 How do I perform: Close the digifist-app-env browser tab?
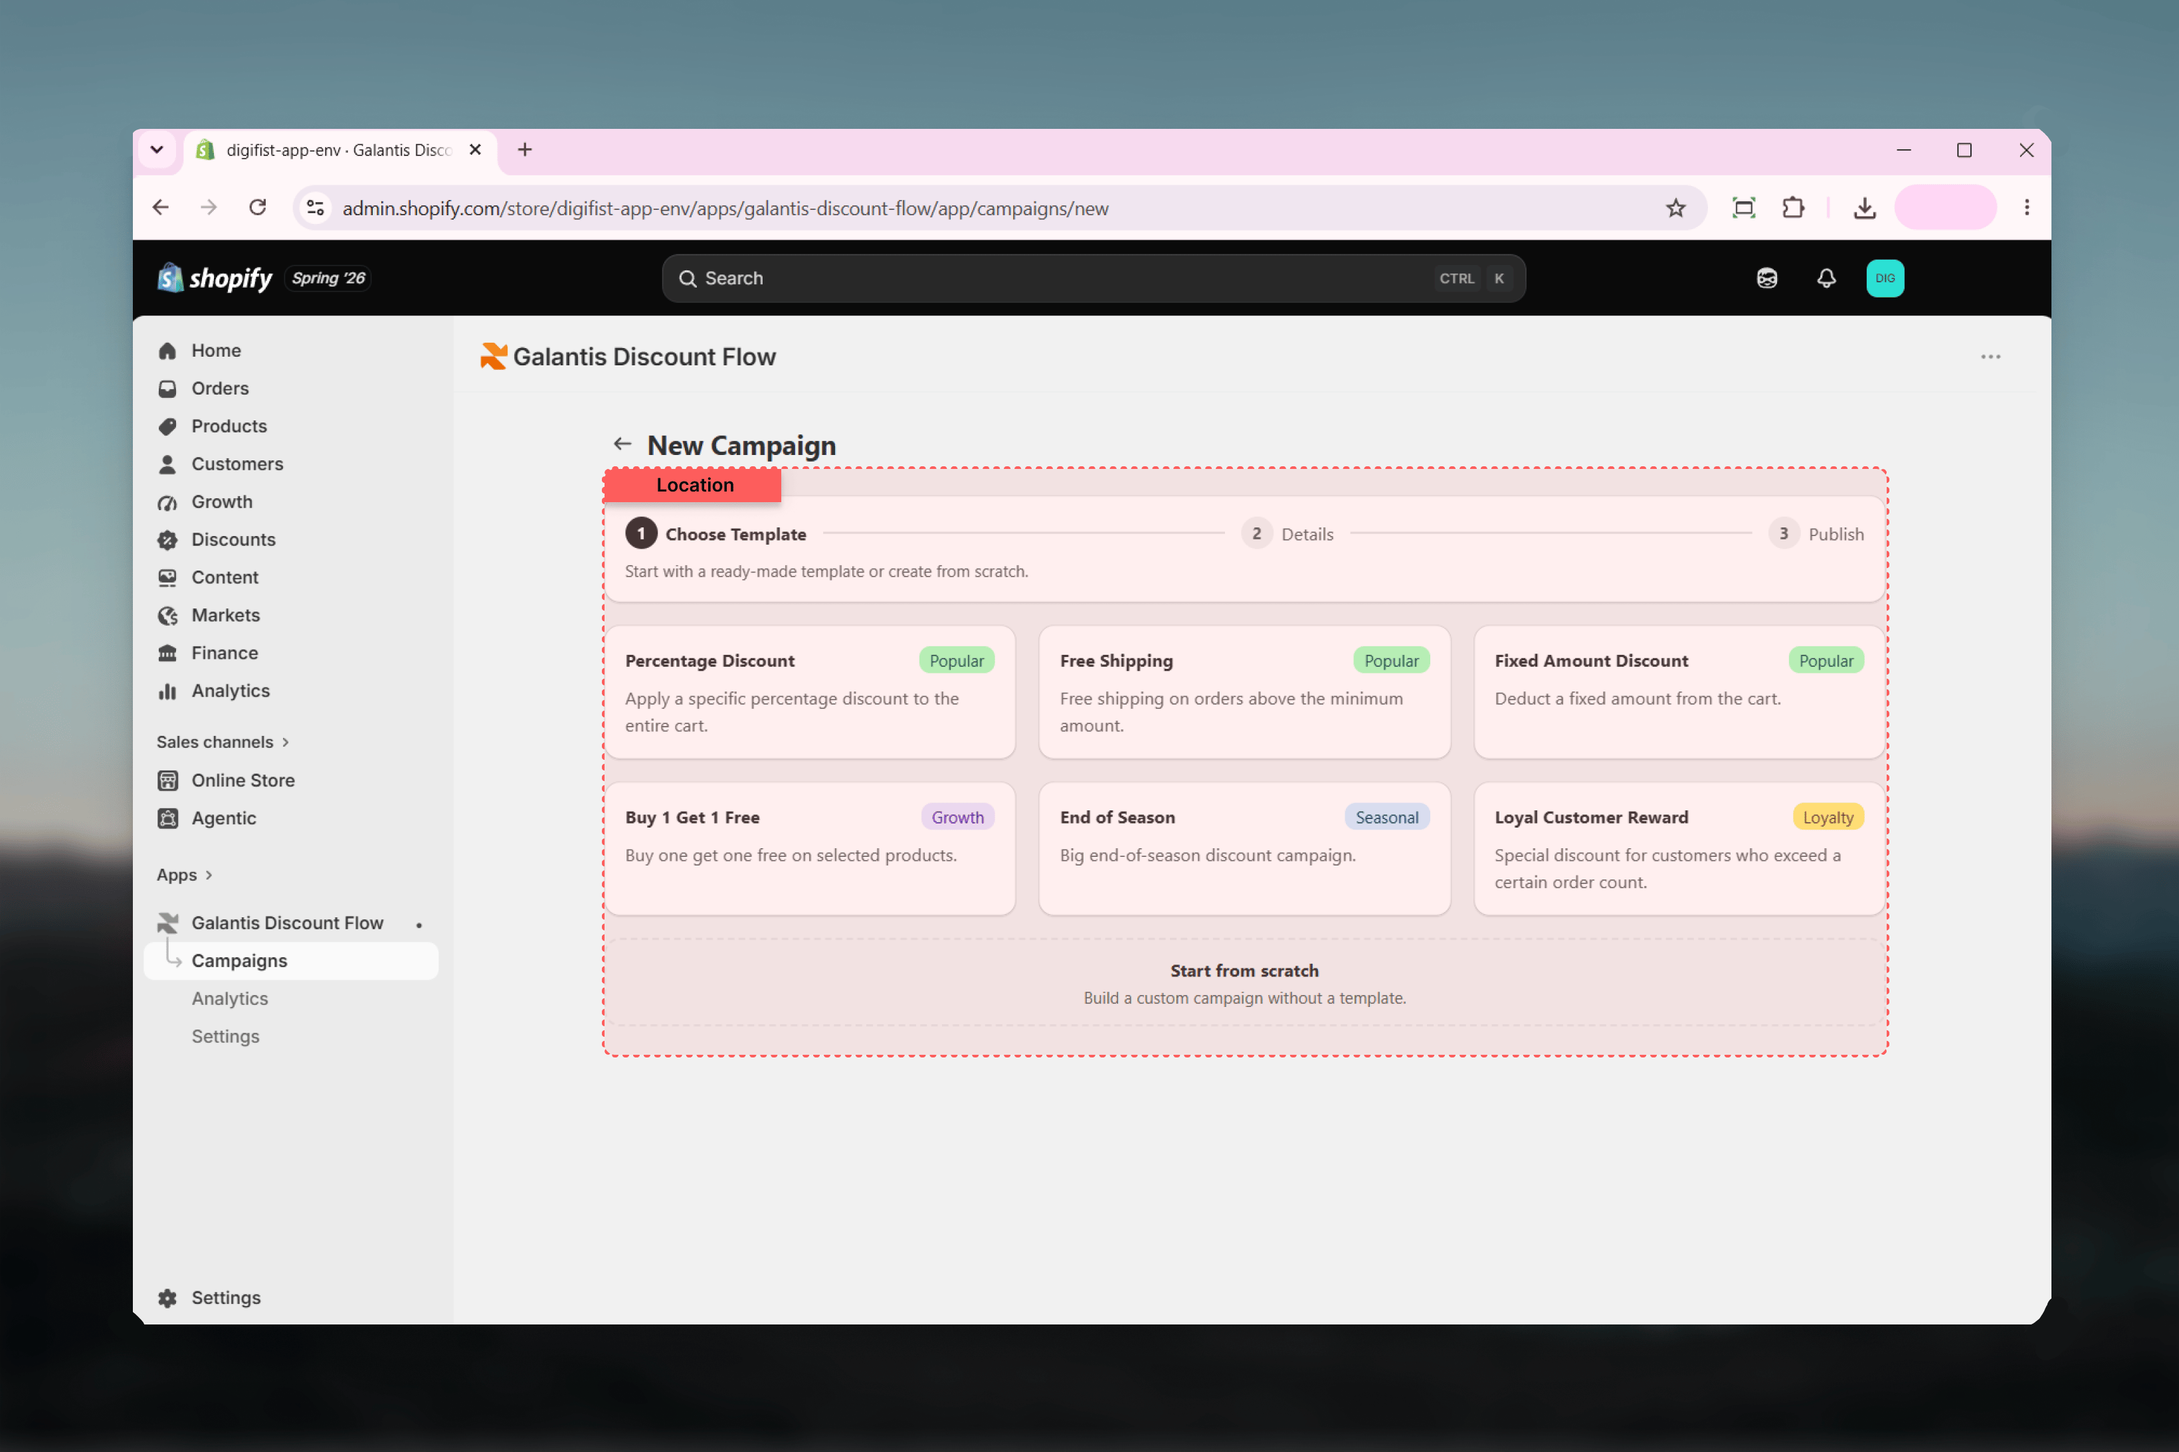[x=475, y=150]
